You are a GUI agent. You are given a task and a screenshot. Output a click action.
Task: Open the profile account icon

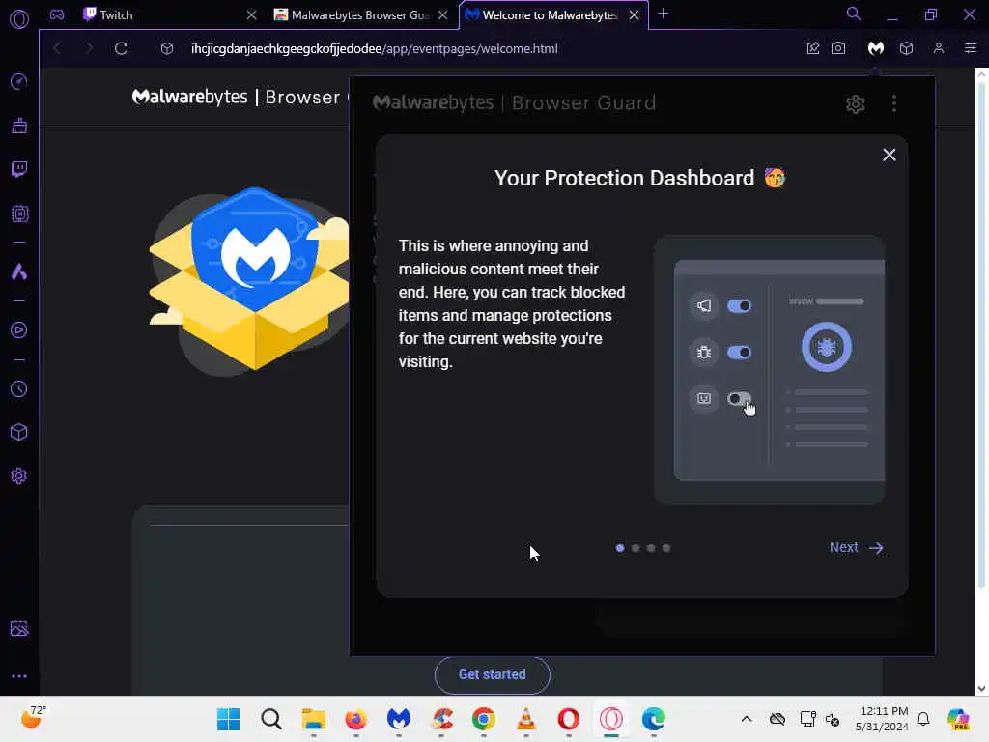(x=939, y=48)
